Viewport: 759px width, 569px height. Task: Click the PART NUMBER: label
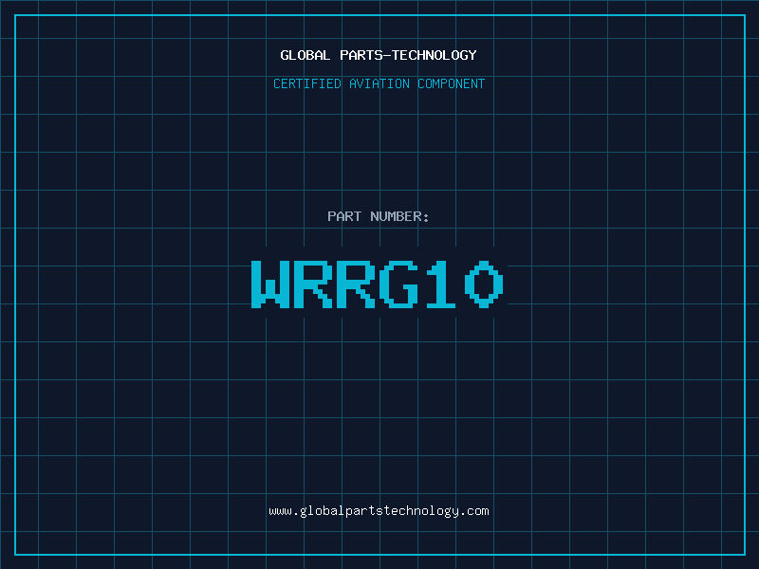click(379, 216)
